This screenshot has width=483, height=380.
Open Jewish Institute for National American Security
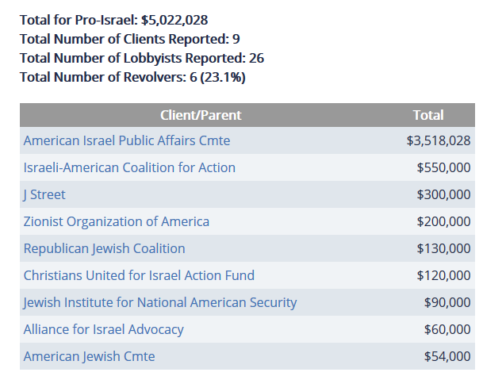point(160,302)
